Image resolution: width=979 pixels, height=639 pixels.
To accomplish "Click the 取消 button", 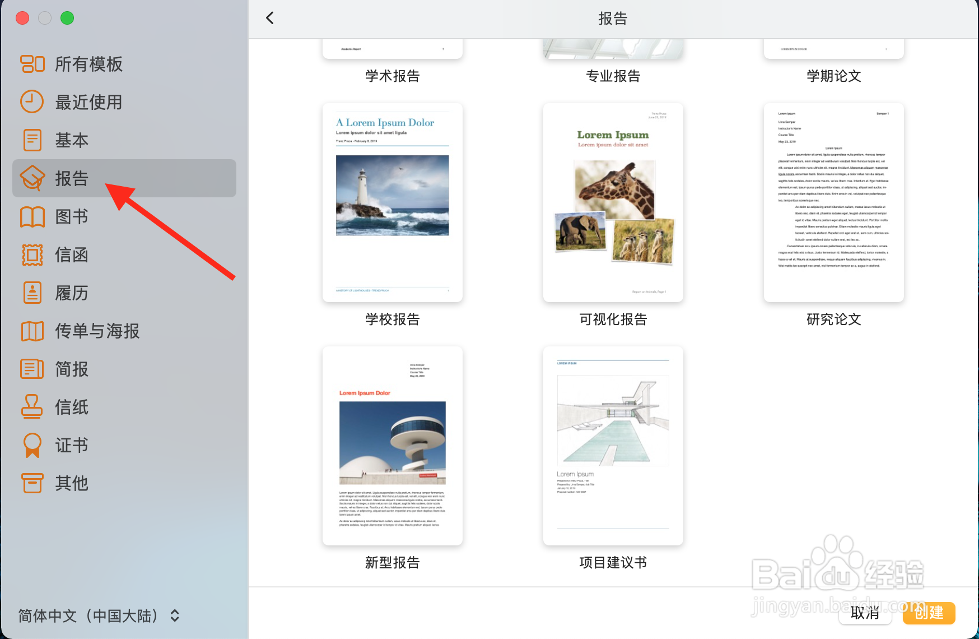I will coord(865,613).
